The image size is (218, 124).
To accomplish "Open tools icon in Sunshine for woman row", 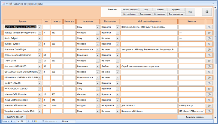I will (x=209, y=27).
